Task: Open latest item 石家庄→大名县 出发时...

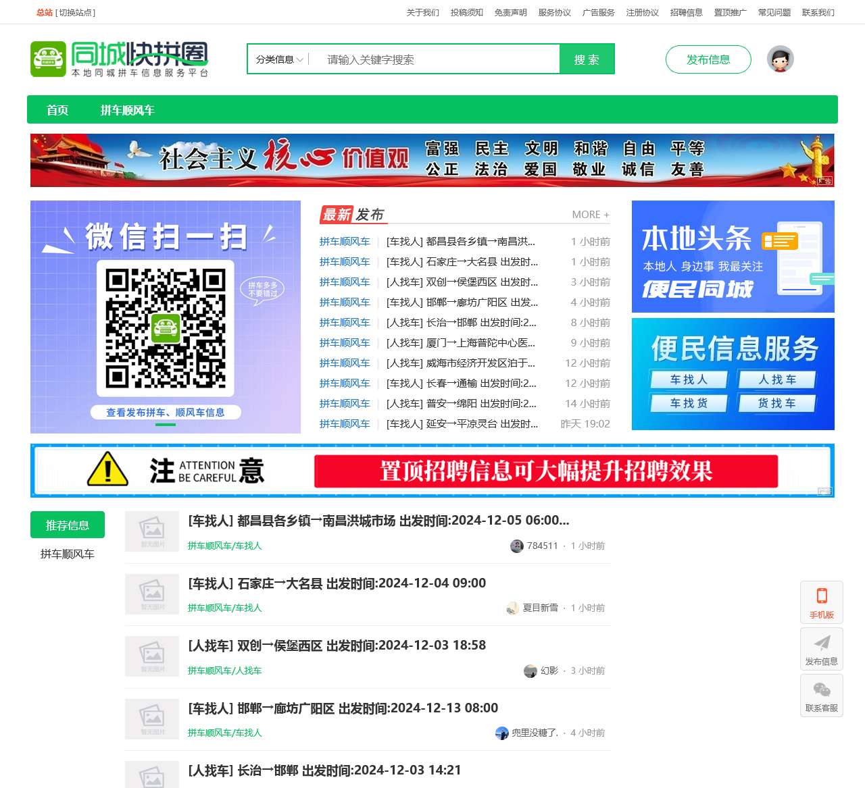Action: [x=462, y=262]
